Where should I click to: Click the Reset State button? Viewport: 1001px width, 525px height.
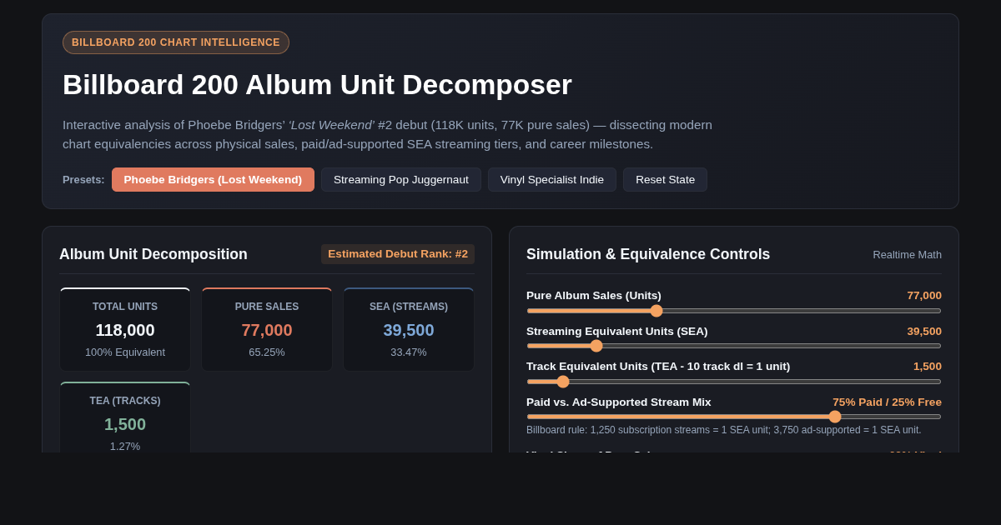click(x=665, y=179)
